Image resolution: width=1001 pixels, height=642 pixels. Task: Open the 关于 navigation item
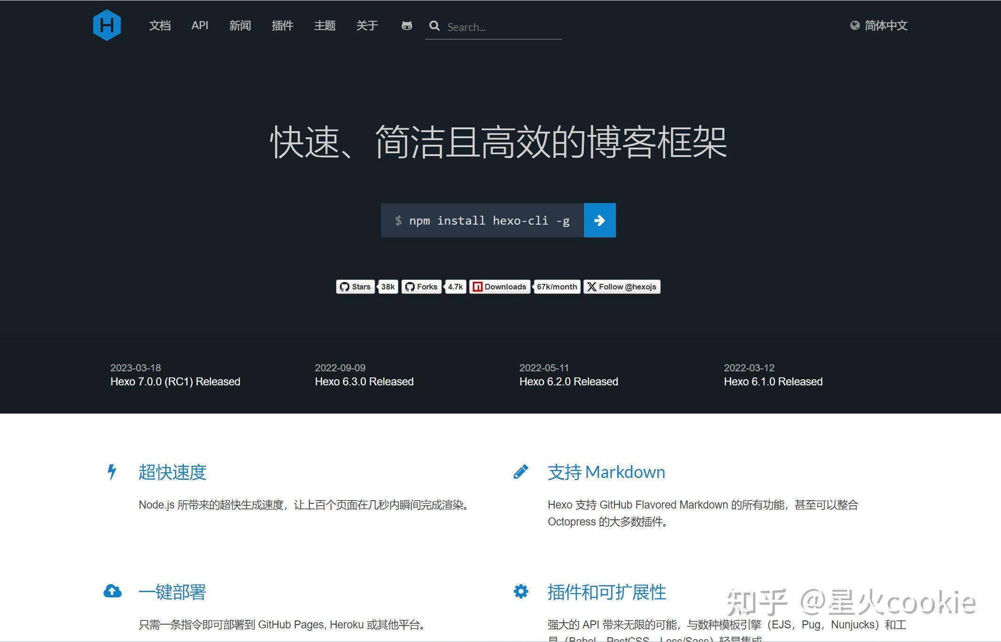367,25
